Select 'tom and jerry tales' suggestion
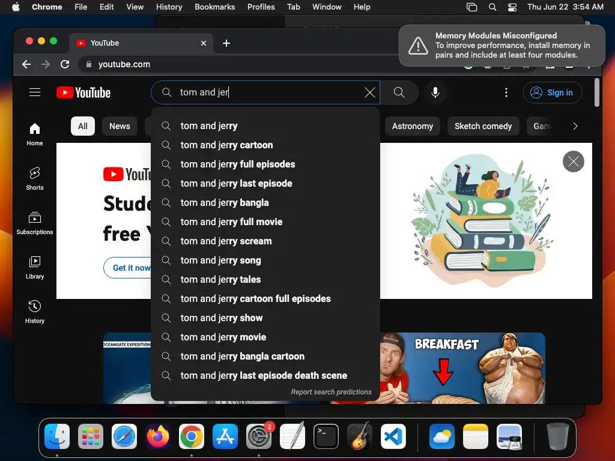 265,280
